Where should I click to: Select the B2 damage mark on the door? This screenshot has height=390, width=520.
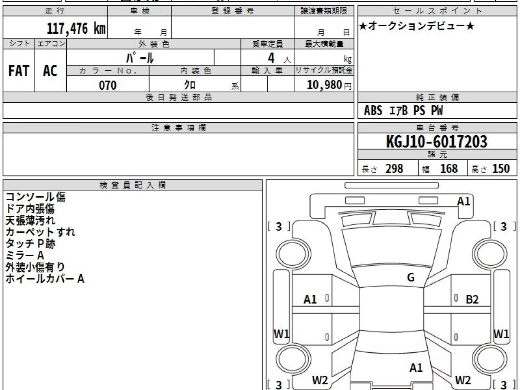click(472, 299)
